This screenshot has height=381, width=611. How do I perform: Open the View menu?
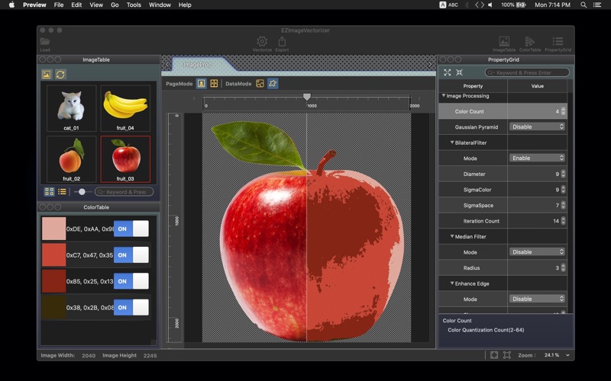96,5
